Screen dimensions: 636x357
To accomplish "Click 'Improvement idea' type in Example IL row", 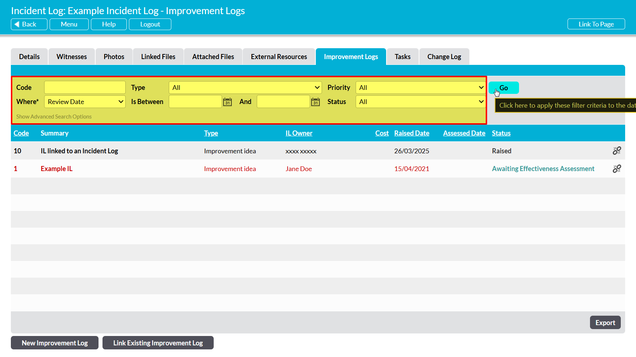I will (x=230, y=169).
